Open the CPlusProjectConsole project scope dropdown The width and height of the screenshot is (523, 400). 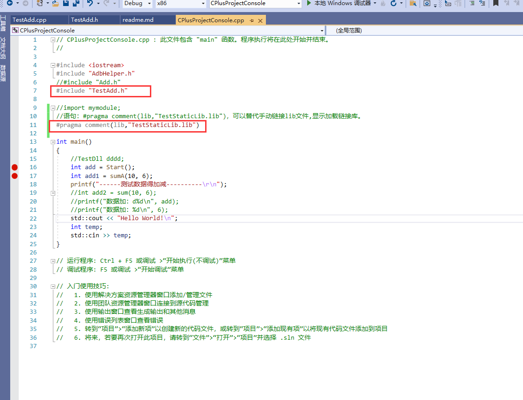[x=322, y=31]
